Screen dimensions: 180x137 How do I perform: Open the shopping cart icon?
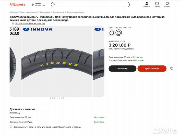(x=167, y=4)
